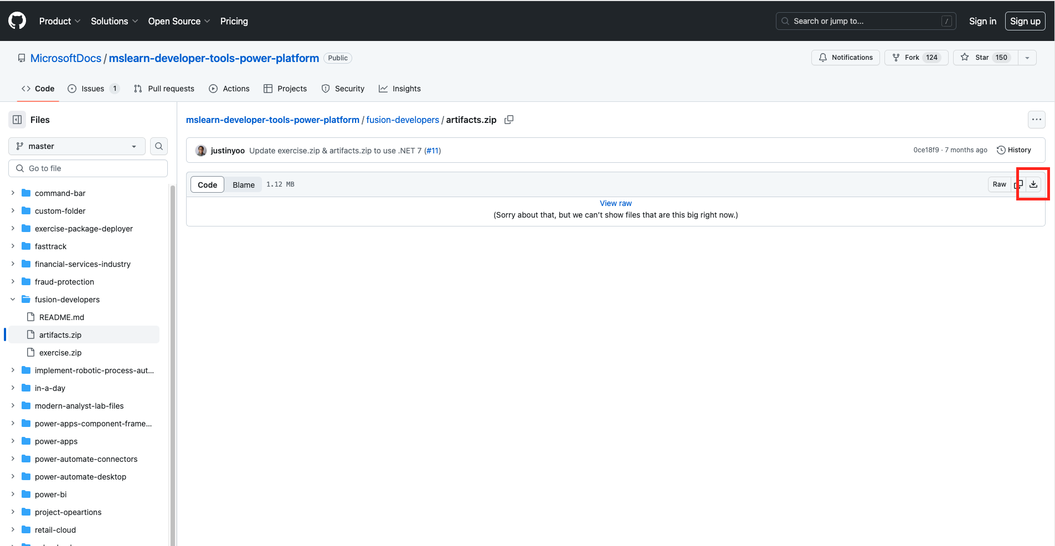Viewport: 1055px width, 546px height.
Task: Click the repository book icon beside MicrosoftDocs
Action: pyautogui.click(x=21, y=58)
